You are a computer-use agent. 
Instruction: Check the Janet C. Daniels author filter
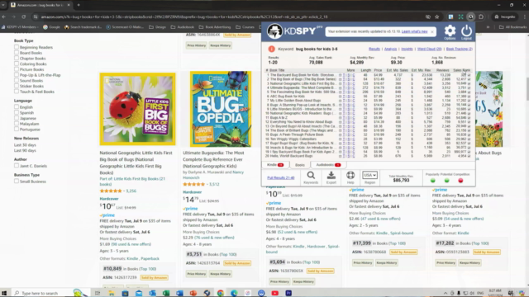click(17, 166)
